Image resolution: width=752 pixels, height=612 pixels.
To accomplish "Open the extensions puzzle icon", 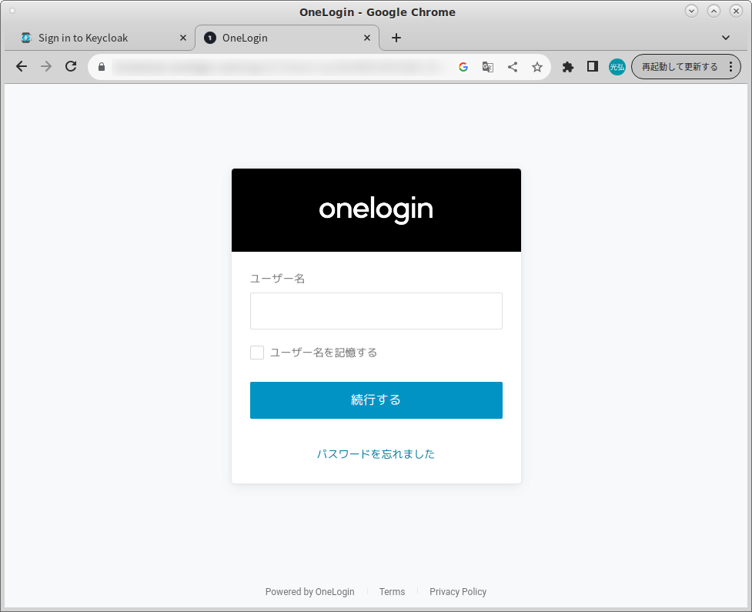I will click(x=568, y=67).
